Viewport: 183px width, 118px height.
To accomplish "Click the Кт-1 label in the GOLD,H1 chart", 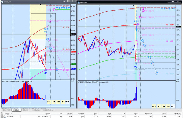I will click(x=136, y=21).
